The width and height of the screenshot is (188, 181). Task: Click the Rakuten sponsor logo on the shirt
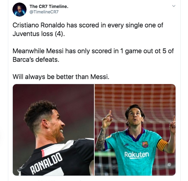pos(137,155)
